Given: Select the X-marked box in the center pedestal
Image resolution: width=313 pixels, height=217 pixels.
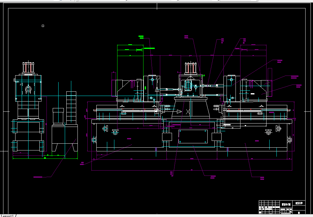Looking at the screenshot, I should [x=187, y=112].
